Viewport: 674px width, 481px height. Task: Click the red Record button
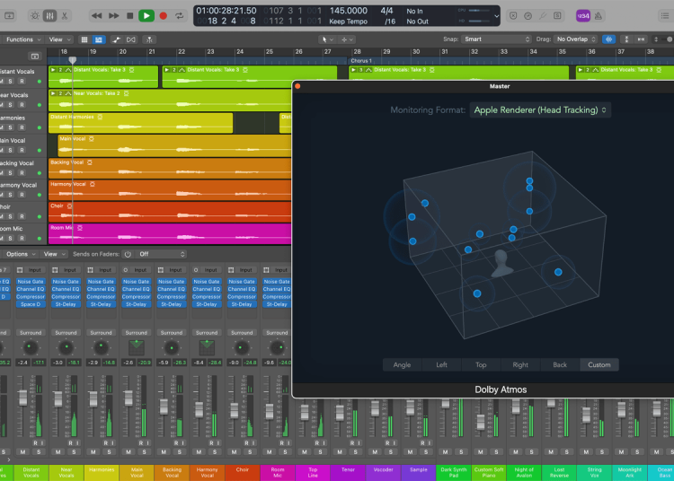pyautogui.click(x=164, y=15)
